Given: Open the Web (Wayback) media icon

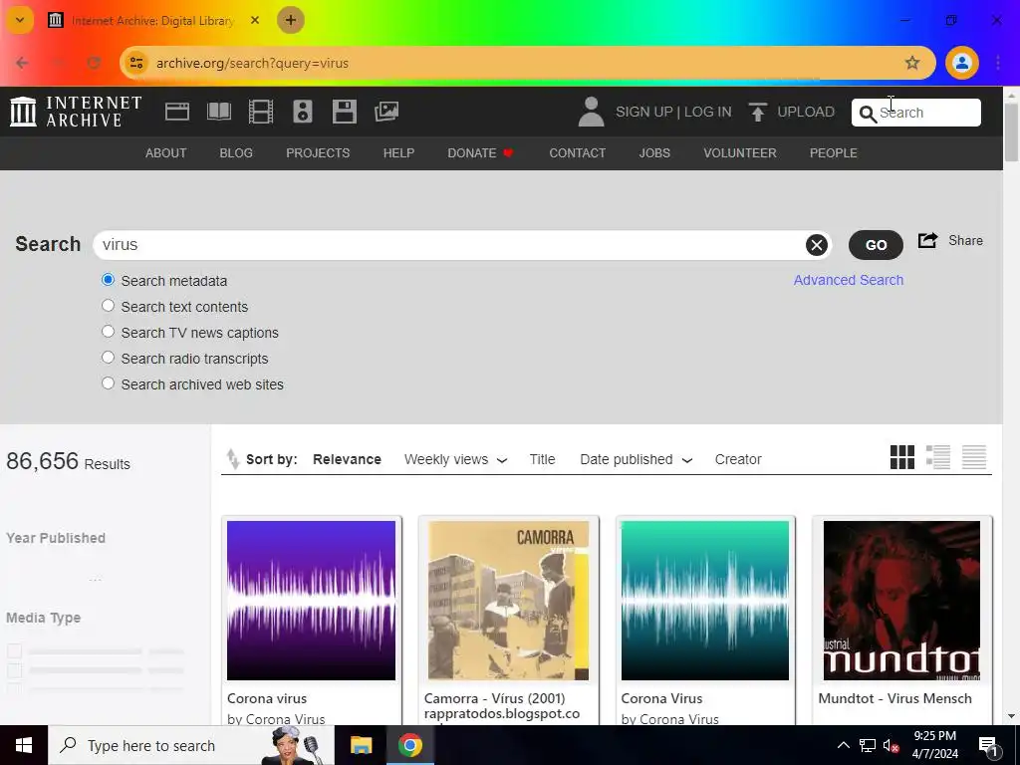Looking at the screenshot, I should pyautogui.click(x=177, y=112).
